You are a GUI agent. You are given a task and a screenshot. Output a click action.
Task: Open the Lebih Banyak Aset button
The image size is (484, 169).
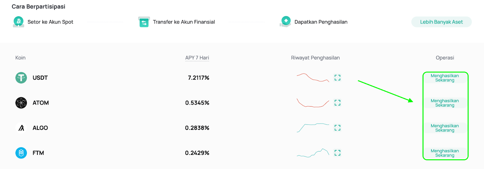coord(441,22)
